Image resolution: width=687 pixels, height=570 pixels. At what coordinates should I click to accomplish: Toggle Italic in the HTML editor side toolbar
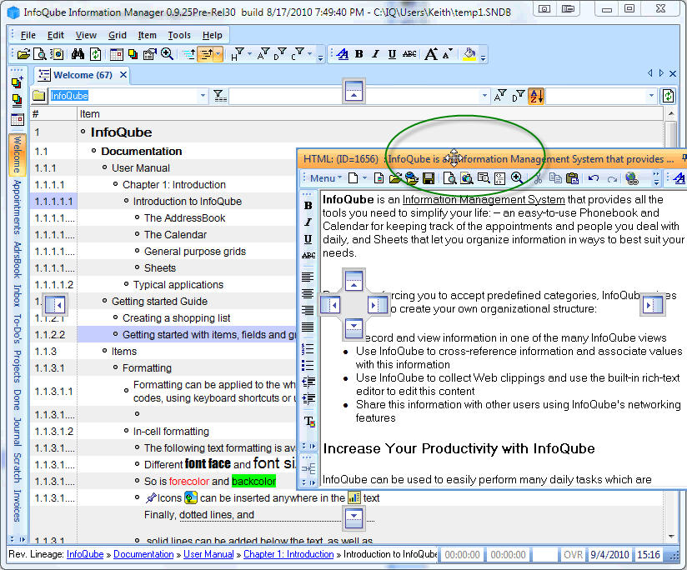tap(308, 222)
